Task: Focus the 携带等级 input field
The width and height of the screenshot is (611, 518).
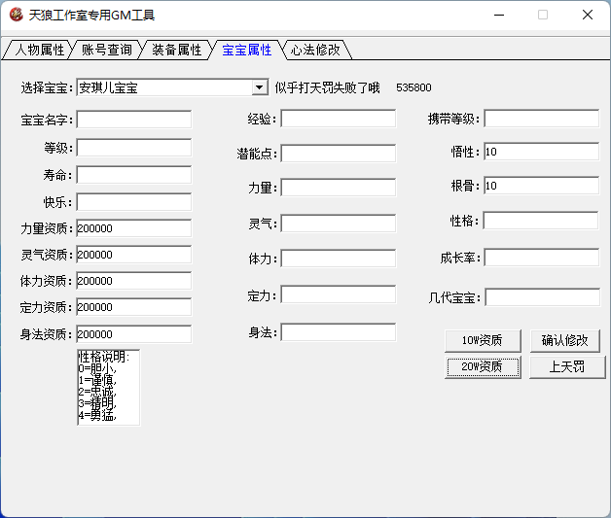Action: pyautogui.click(x=541, y=119)
